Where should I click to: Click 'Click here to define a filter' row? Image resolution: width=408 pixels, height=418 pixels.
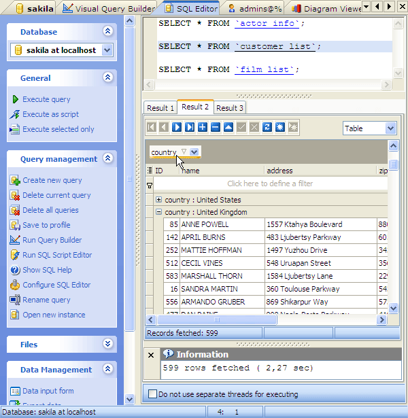point(270,184)
